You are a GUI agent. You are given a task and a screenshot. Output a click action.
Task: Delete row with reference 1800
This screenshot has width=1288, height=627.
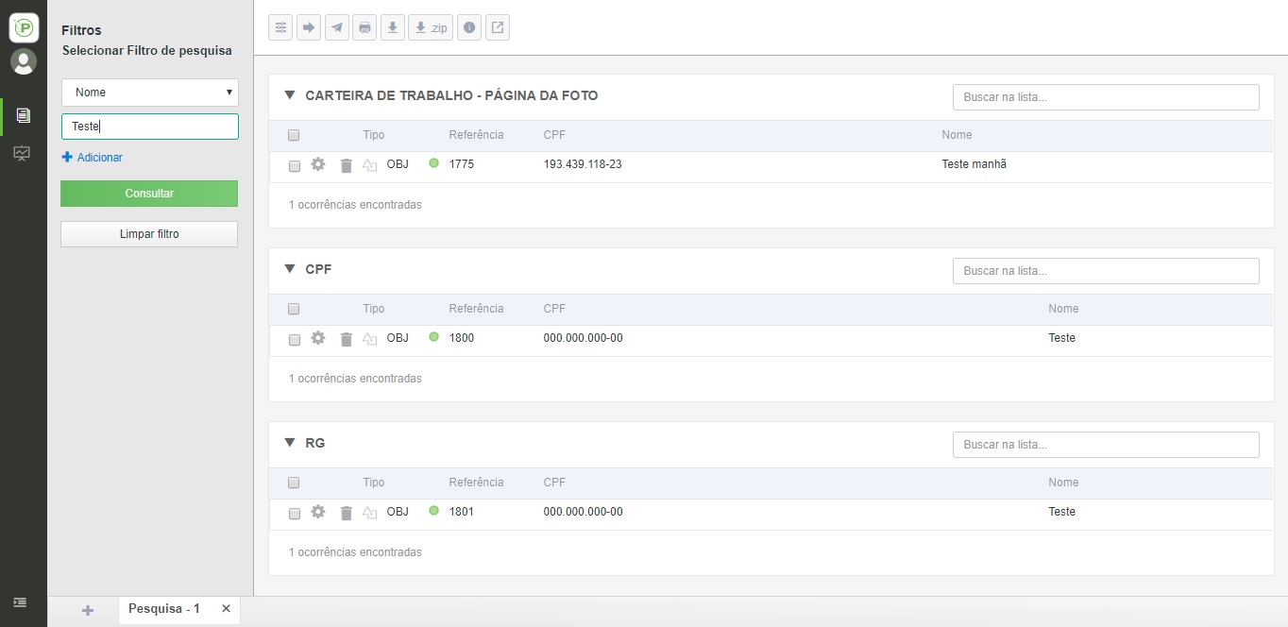coord(346,339)
